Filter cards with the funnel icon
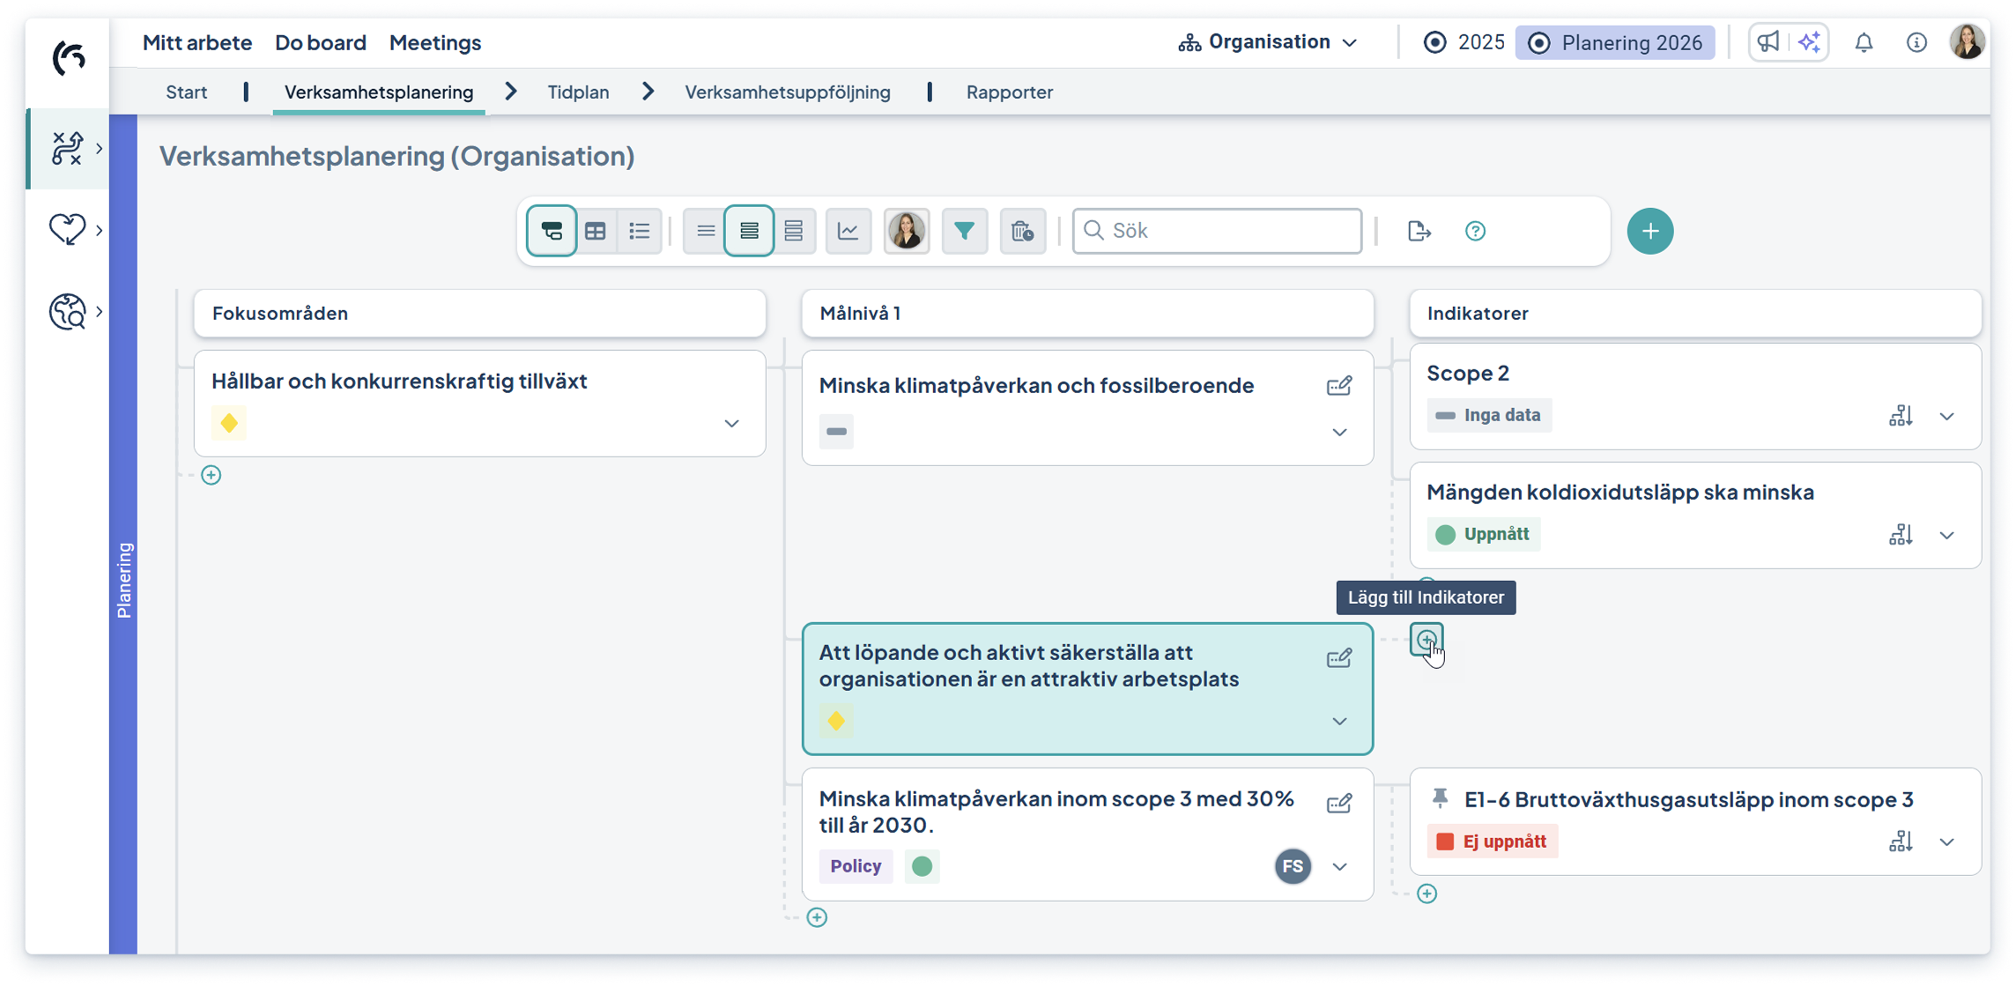Viewport: 2016px width, 987px height. click(x=965, y=230)
